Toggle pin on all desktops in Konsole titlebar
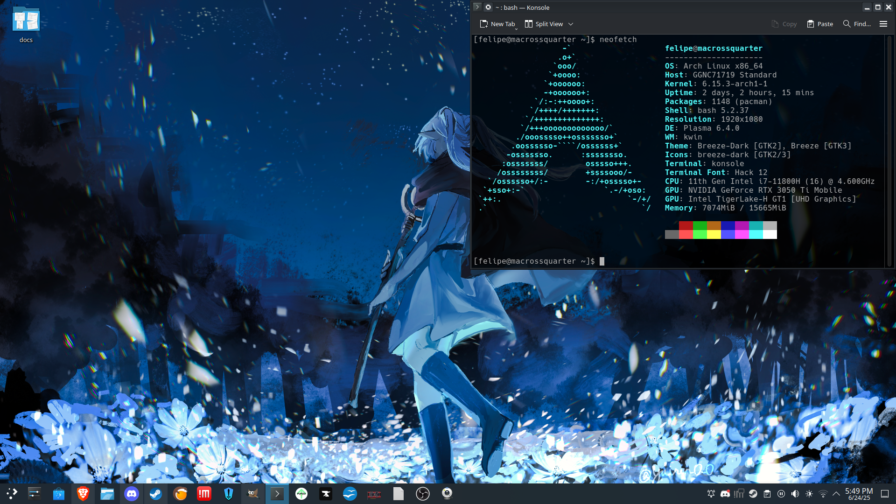This screenshot has width=896, height=504. (x=488, y=7)
